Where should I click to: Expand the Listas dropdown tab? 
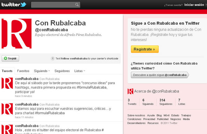point(80,71)
